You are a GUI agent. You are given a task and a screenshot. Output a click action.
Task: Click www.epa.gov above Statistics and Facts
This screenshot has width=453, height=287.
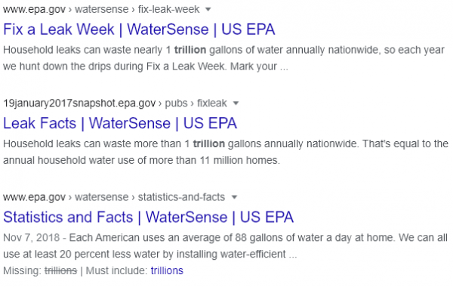click(x=35, y=197)
